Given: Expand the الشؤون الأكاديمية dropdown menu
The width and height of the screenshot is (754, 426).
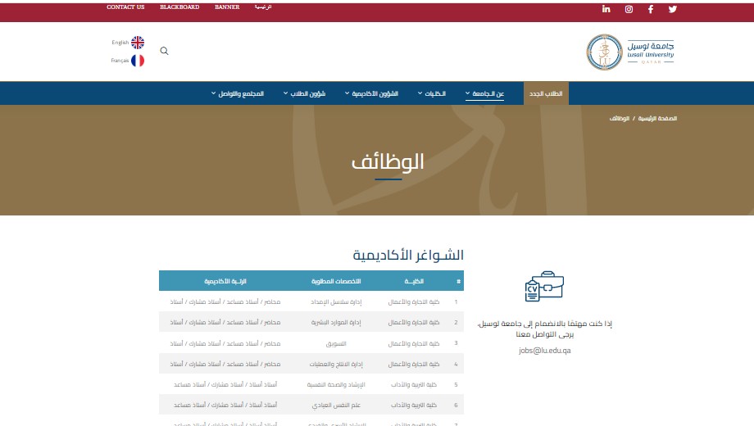Looking at the screenshot, I should point(371,93).
